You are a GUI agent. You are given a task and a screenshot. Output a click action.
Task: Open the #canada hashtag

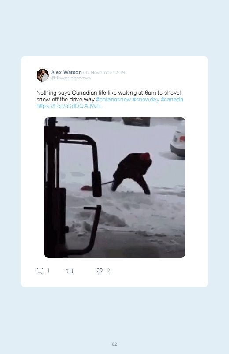coord(172,100)
